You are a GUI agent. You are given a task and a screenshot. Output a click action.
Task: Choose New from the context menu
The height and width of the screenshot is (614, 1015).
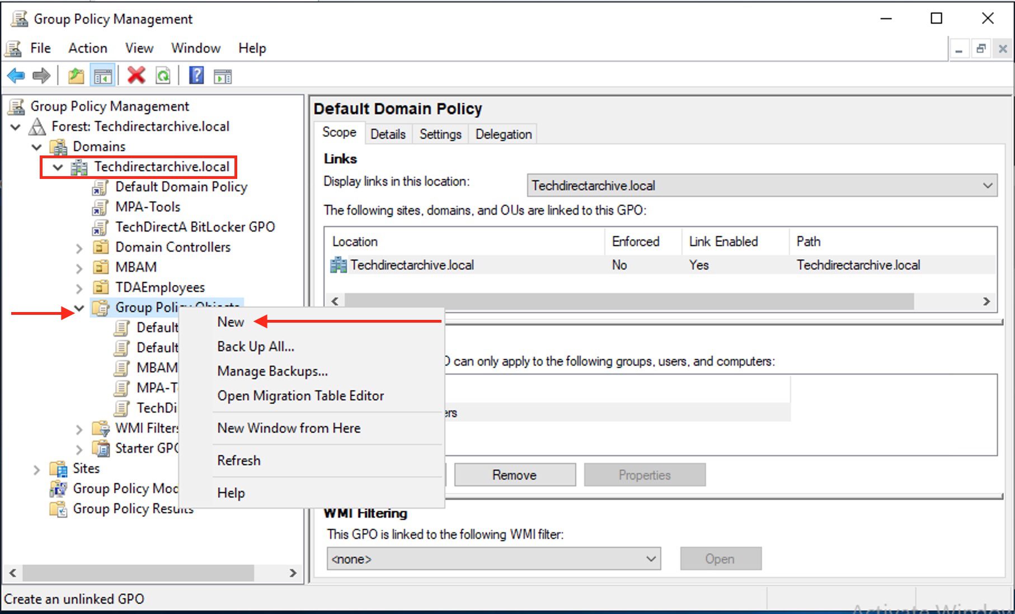coord(231,322)
